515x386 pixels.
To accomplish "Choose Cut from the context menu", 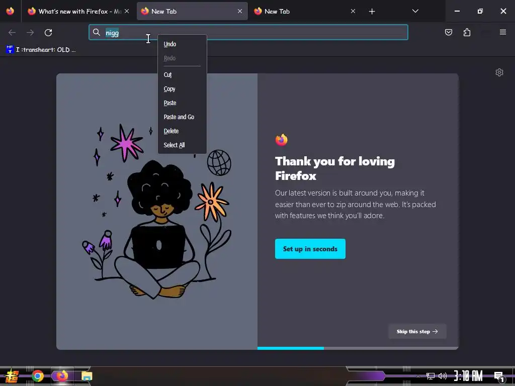I will [182, 75].
